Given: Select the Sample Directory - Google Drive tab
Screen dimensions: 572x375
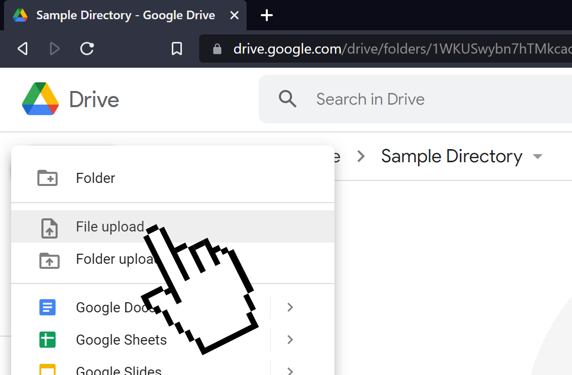Looking at the screenshot, I should (x=125, y=15).
